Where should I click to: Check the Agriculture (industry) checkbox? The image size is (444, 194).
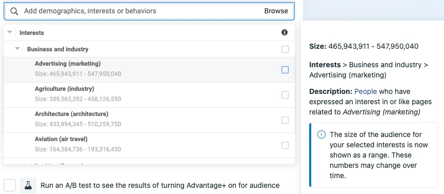(285, 95)
